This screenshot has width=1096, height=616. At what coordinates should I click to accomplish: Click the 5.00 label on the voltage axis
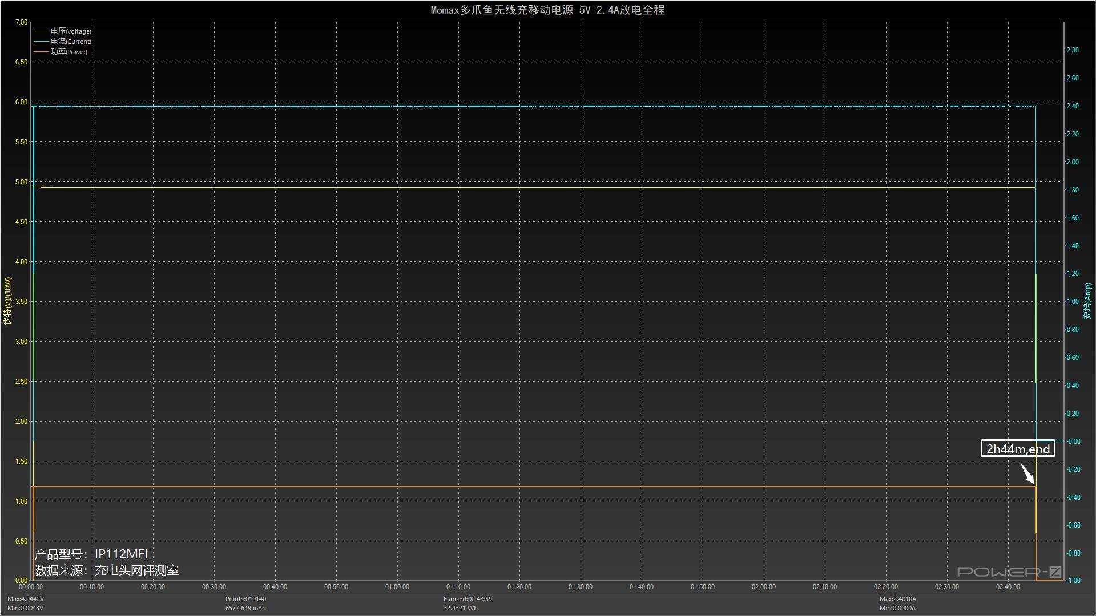click(21, 182)
